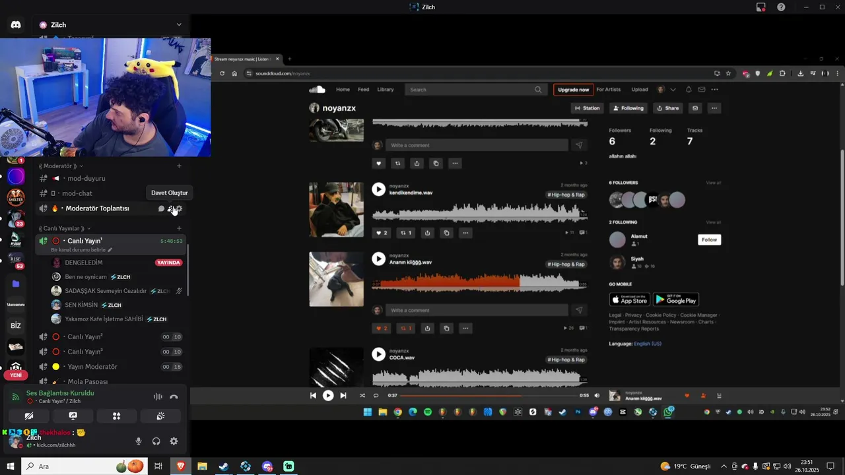Open For Artists link

pyautogui.click(x=609, y=90)
